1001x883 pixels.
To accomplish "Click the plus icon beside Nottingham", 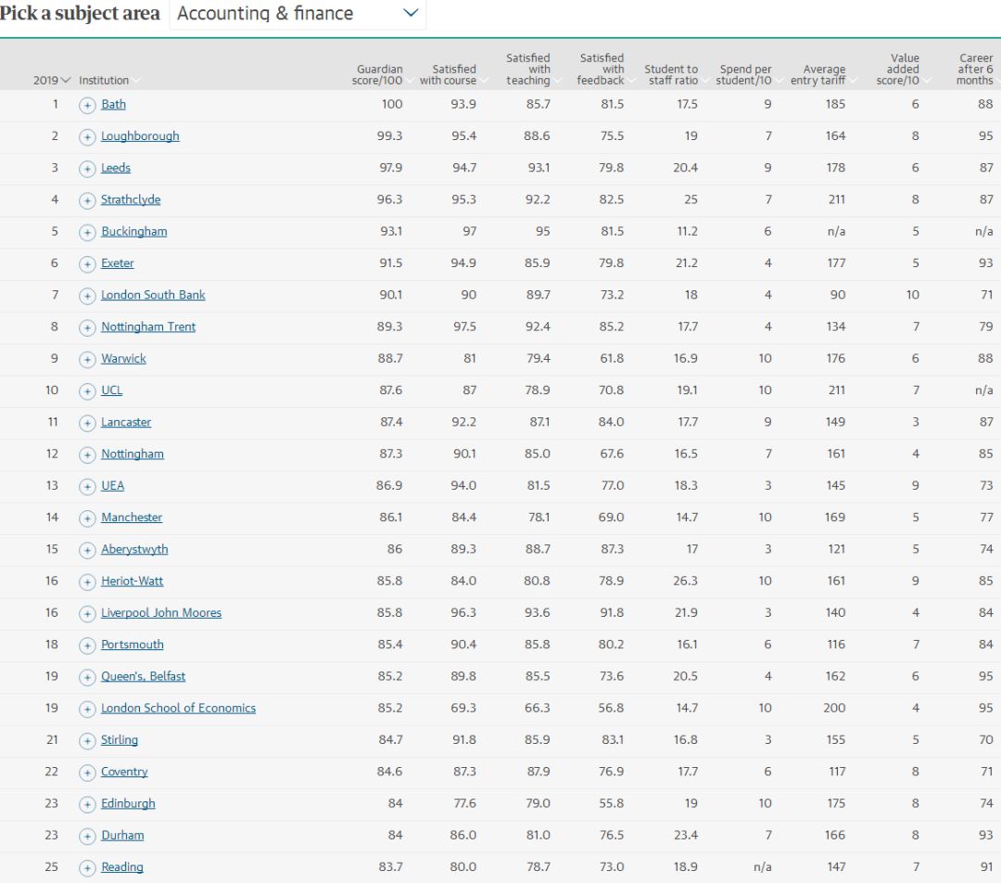I will coord(87,454).
